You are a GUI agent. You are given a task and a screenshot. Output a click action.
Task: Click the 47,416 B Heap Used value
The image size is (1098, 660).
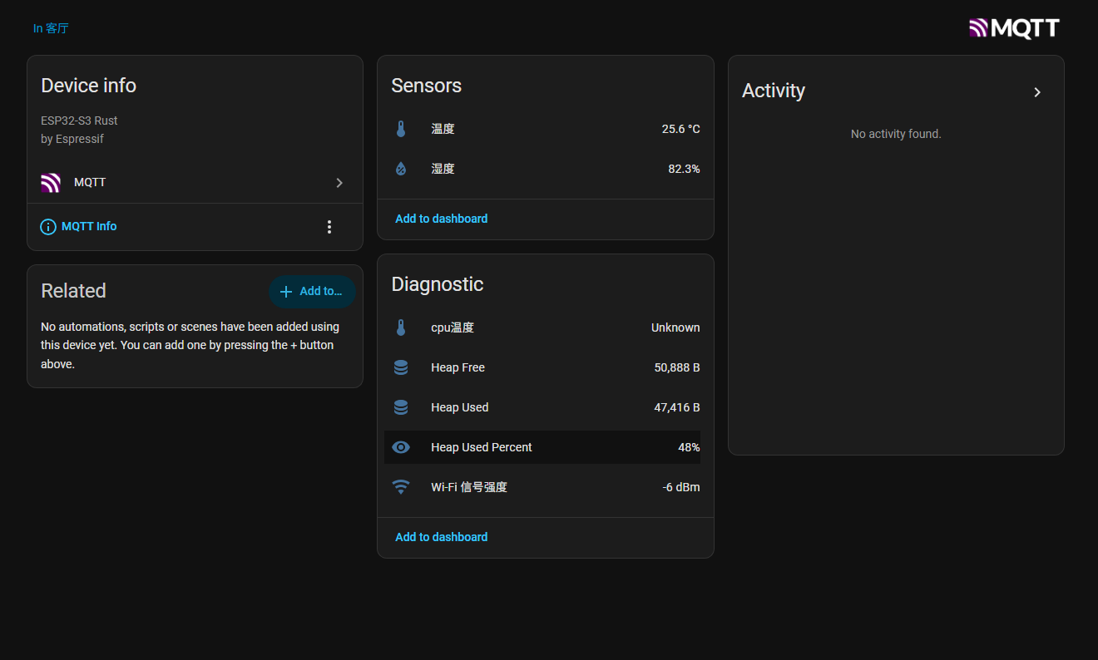(677, 407)
